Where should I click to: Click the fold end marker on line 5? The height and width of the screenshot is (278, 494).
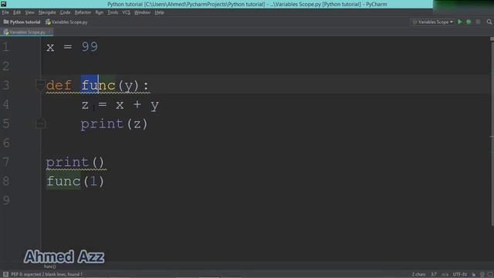tap(40, 124)
